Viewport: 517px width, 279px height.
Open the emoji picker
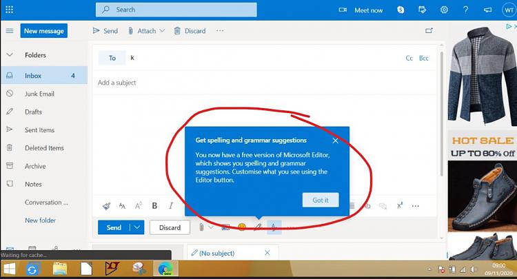pos(242,227)
